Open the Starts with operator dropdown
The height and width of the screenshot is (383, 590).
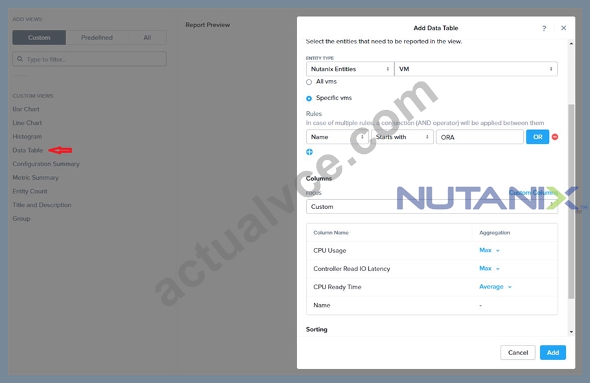402,137
